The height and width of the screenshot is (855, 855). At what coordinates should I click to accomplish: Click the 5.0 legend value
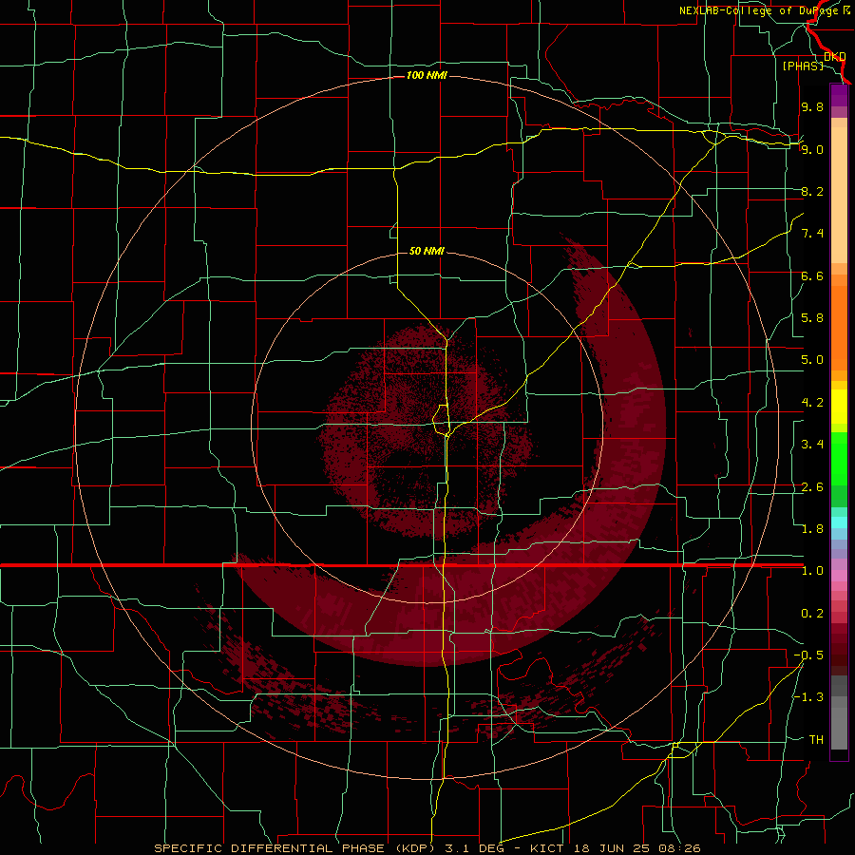coord(812,360)
